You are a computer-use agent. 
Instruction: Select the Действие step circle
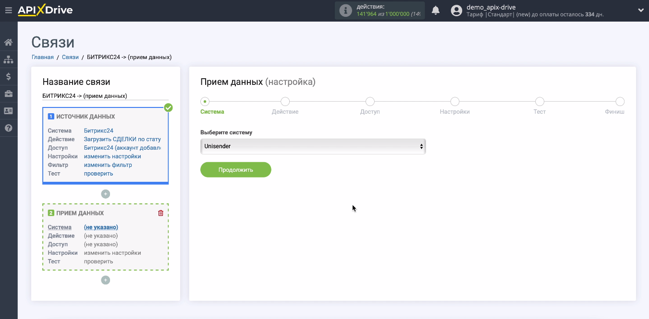coord(285,101)
